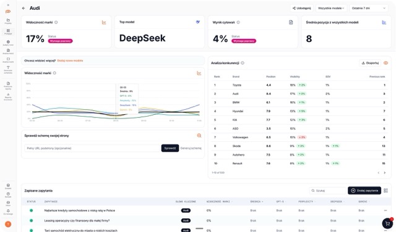Open the bell notifications item in sidebar
Image resolution: width=396 pixels, height=232 pixels.
pyautogui.click(x=8, y=212)
